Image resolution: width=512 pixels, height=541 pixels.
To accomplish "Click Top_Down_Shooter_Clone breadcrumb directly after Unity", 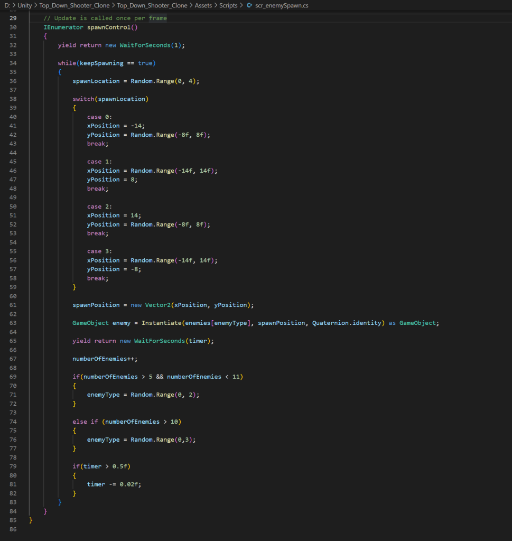I will (x=73, y=5).
